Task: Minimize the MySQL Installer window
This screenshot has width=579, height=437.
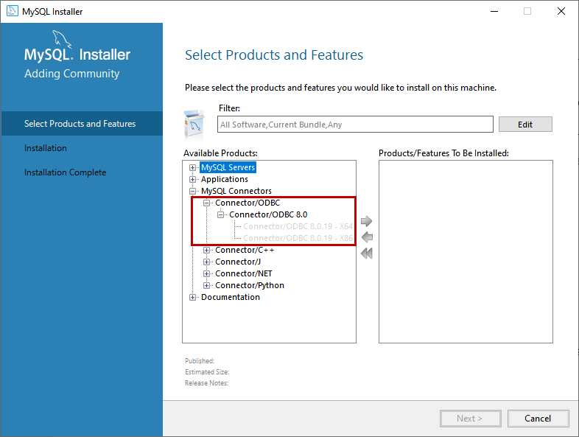Action: click(494, 12)
